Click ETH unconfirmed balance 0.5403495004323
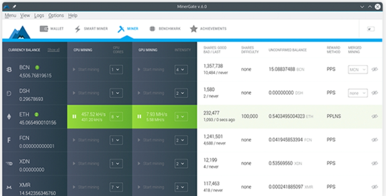Screen dimensions: 386x196 click(x=287, y=116)
